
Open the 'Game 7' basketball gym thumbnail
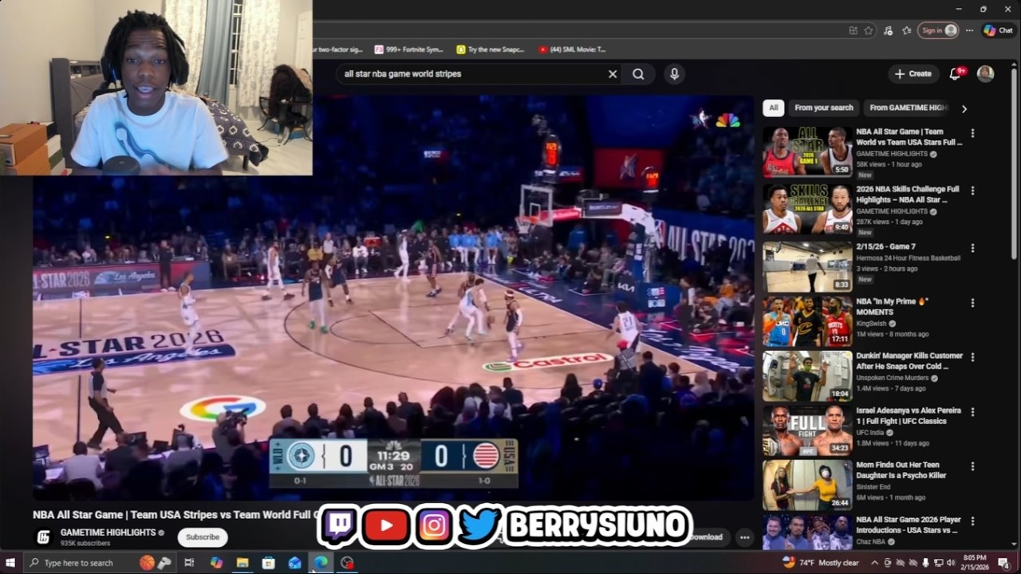point(807,266)
